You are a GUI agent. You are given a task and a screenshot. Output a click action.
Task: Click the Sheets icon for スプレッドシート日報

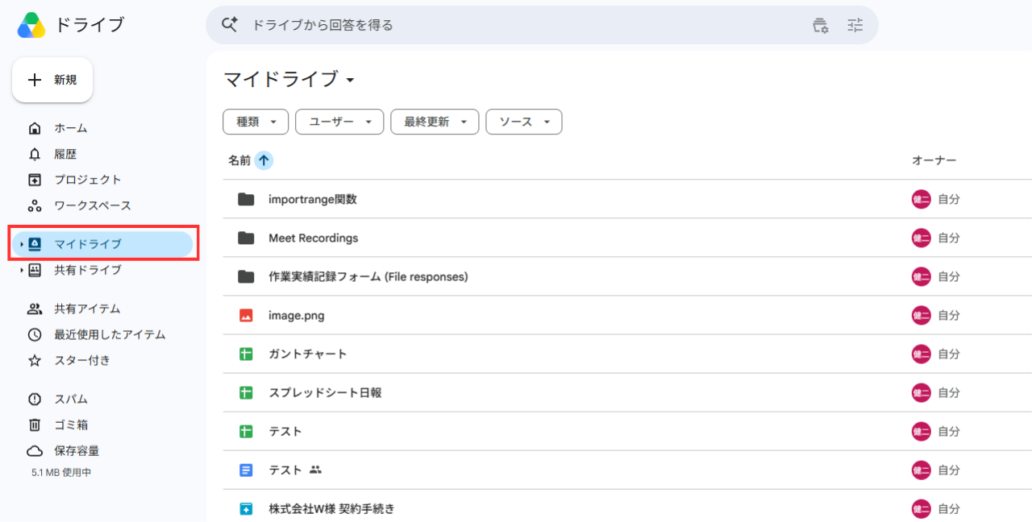[x=246, y=392]
